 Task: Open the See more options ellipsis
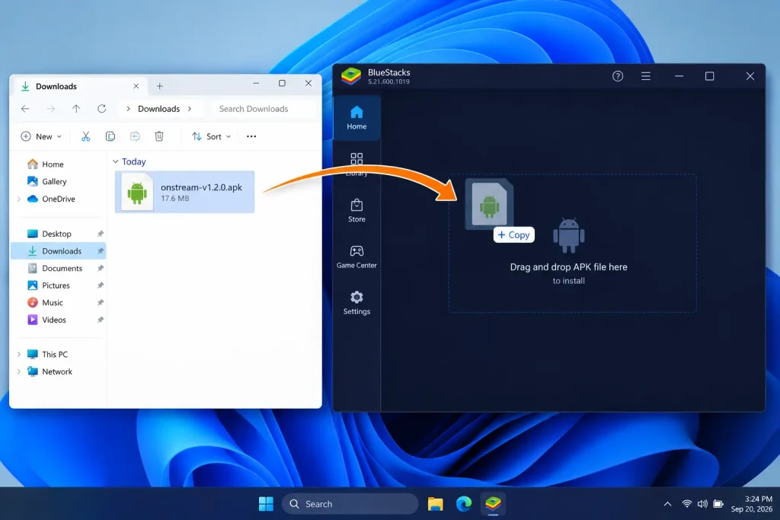click(251, 136)
